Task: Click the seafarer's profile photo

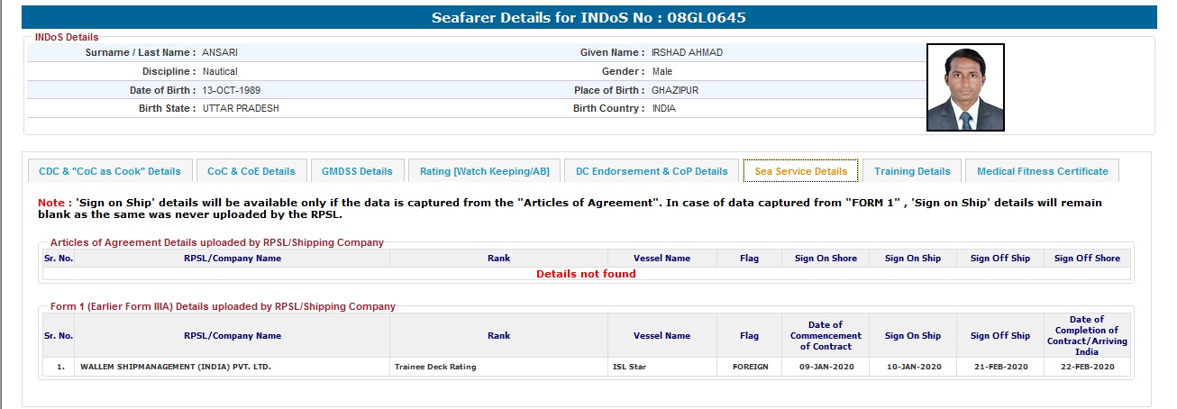Action: pyautogui.click(x=965, y=87)
